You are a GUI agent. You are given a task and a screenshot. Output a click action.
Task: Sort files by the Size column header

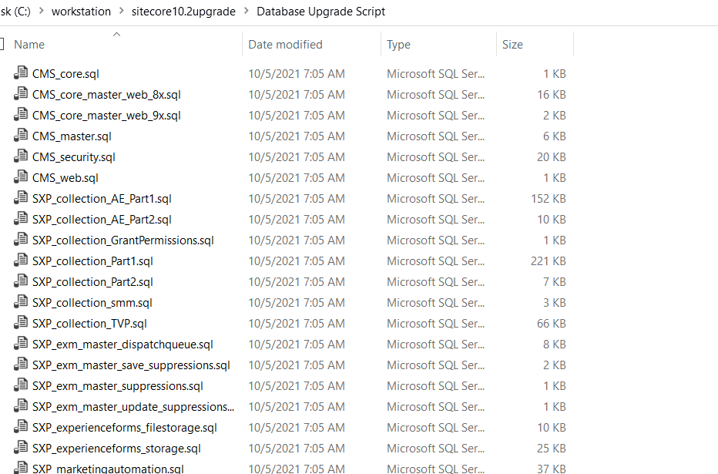click(x=512, y=45)
